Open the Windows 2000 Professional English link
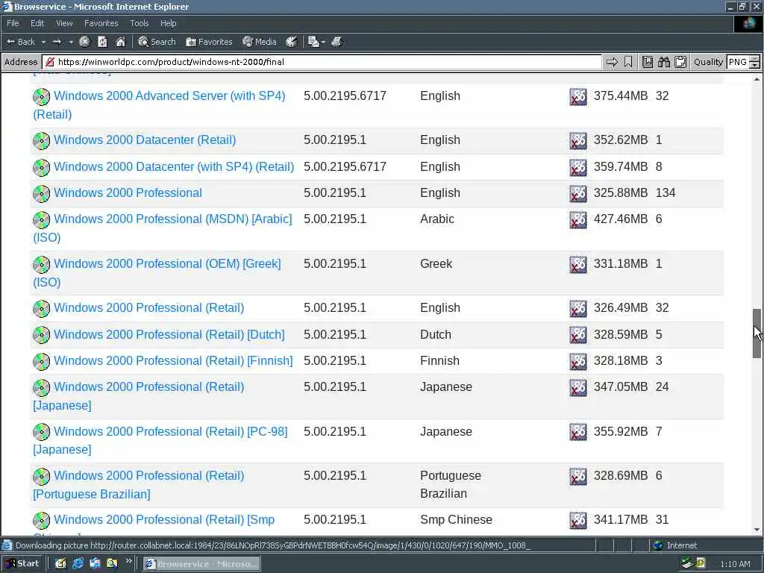This screenshot has width=764, height=573. (128, 193)
